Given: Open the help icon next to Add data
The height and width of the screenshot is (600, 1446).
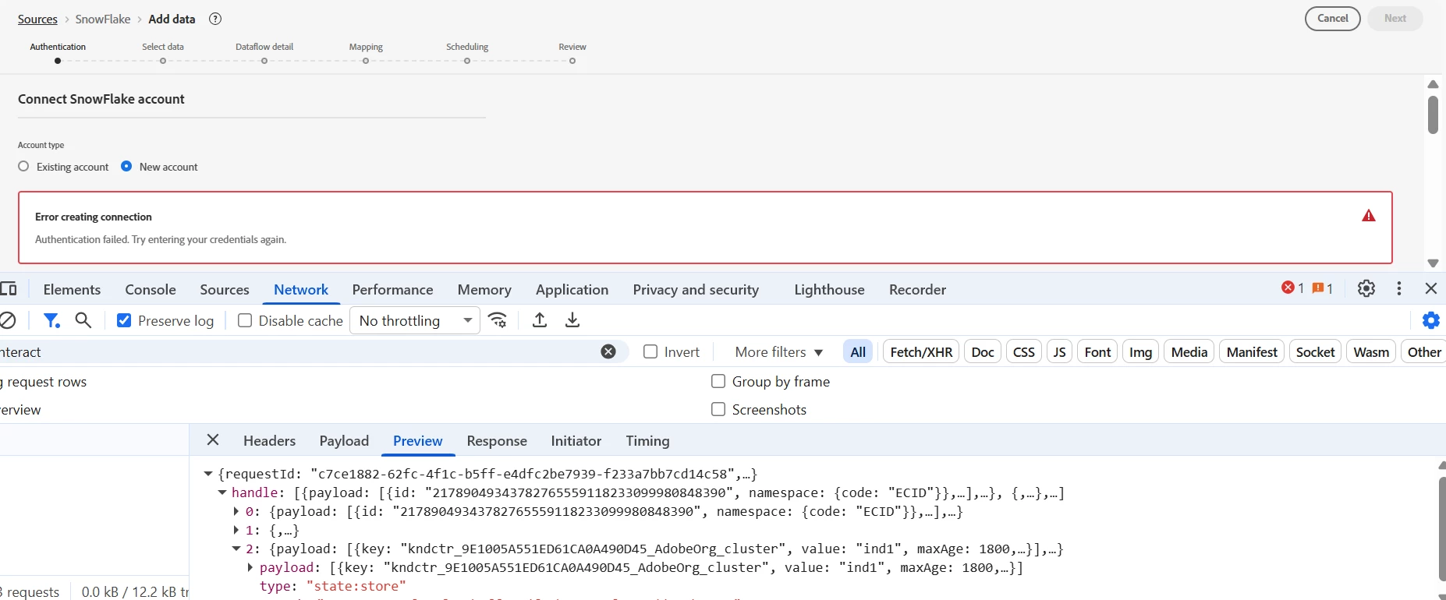Looking at the screenshot, I should 215,19.
